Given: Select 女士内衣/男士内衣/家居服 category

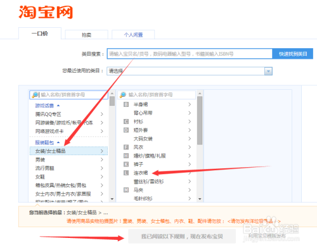Looking at the screenshot, I should 68,194.
